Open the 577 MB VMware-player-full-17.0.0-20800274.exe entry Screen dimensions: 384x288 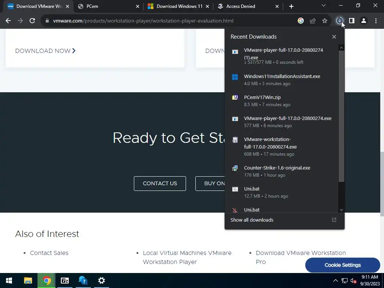282,122
